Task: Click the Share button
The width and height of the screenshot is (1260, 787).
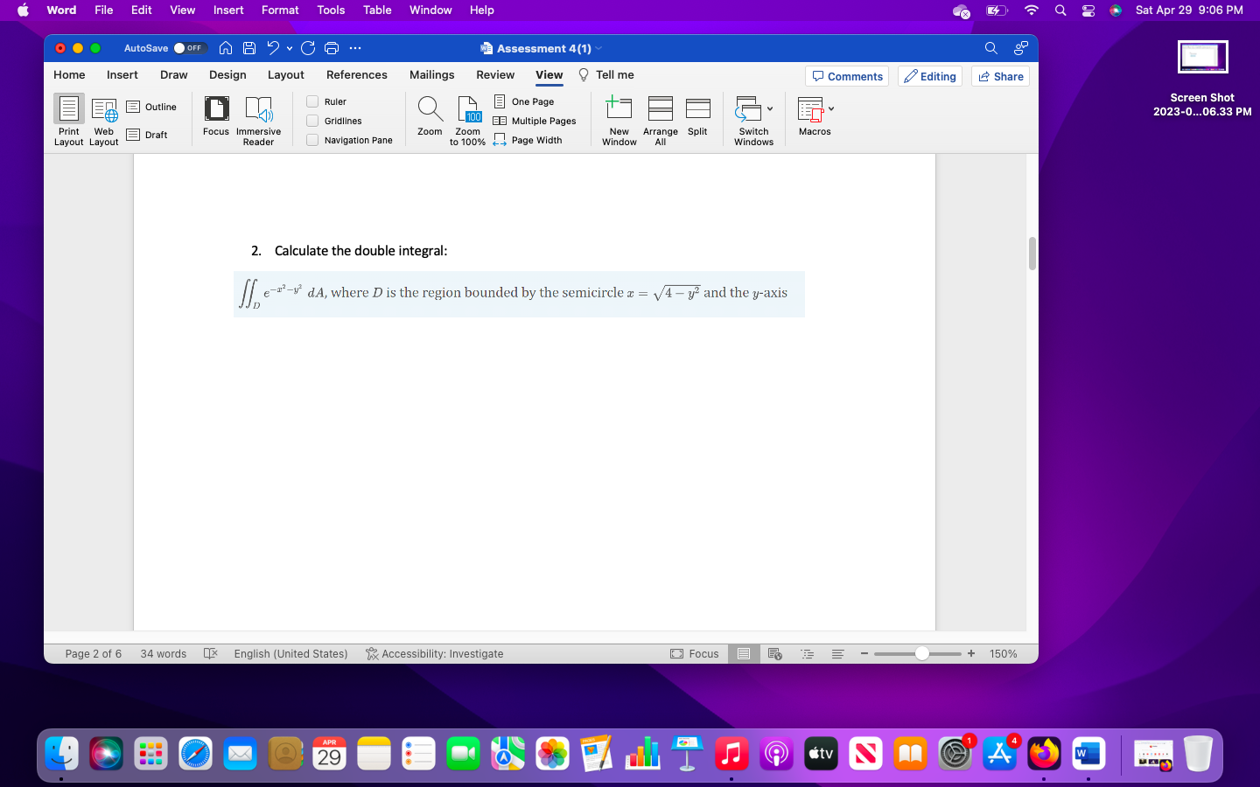Action: (1000, 76)
